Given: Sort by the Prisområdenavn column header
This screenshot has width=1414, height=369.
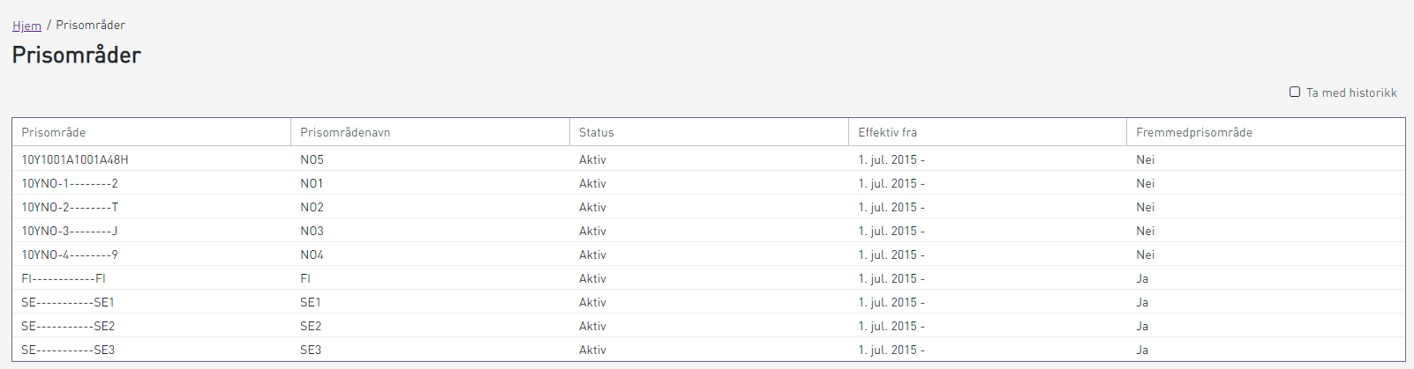Looking at the screenshot, I should (x=345, y=132).
